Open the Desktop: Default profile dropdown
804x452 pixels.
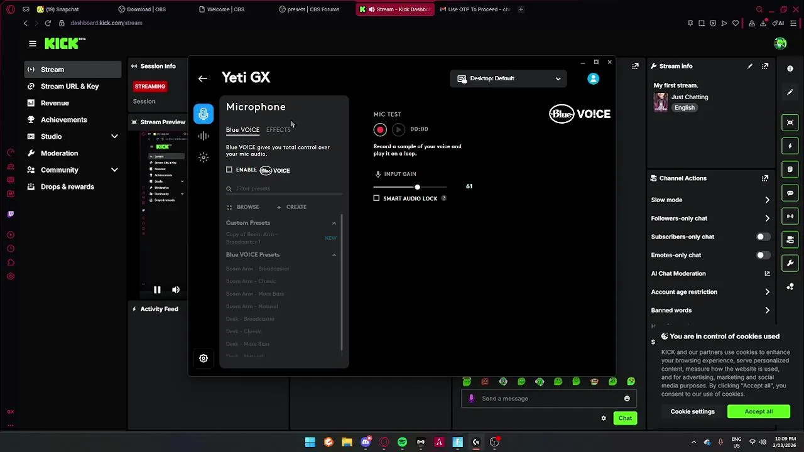[509, 78]
